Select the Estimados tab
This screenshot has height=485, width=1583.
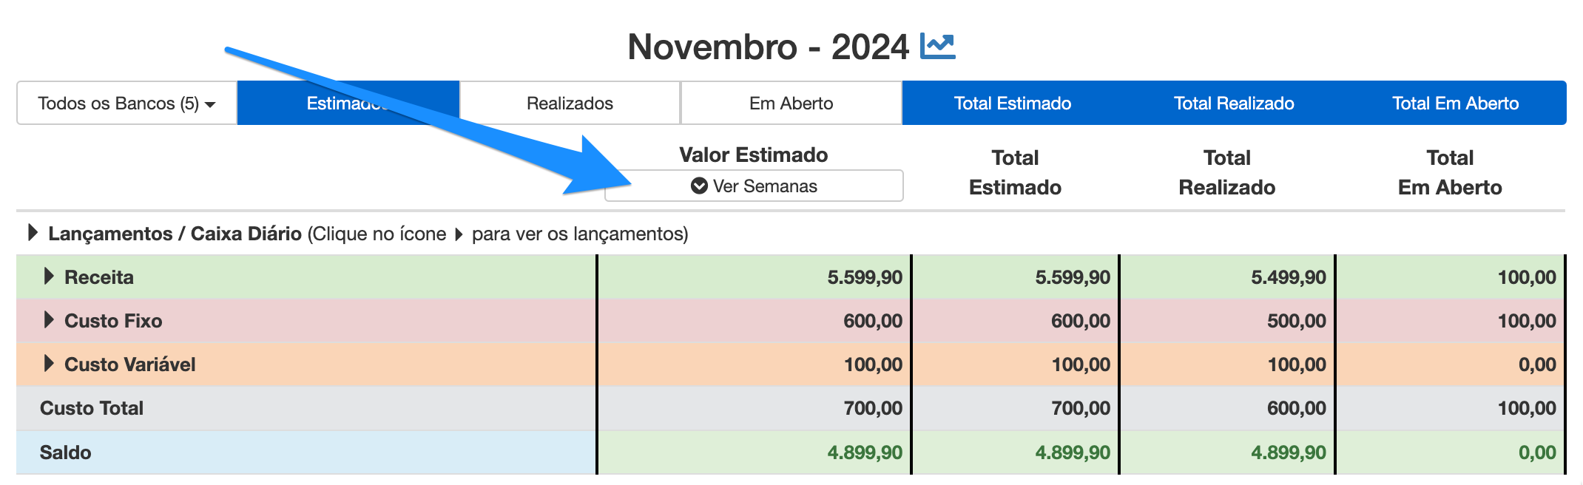pos(348,103)
